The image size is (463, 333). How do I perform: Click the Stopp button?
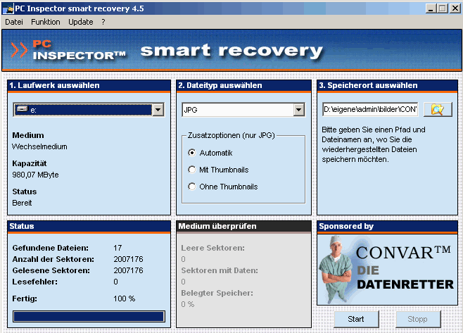(418, 319)
